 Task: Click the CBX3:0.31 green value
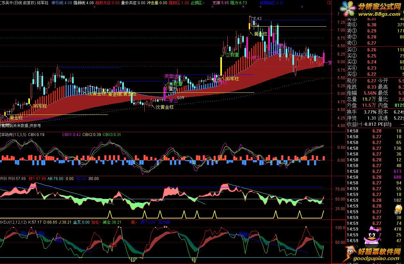coord(112,135)
